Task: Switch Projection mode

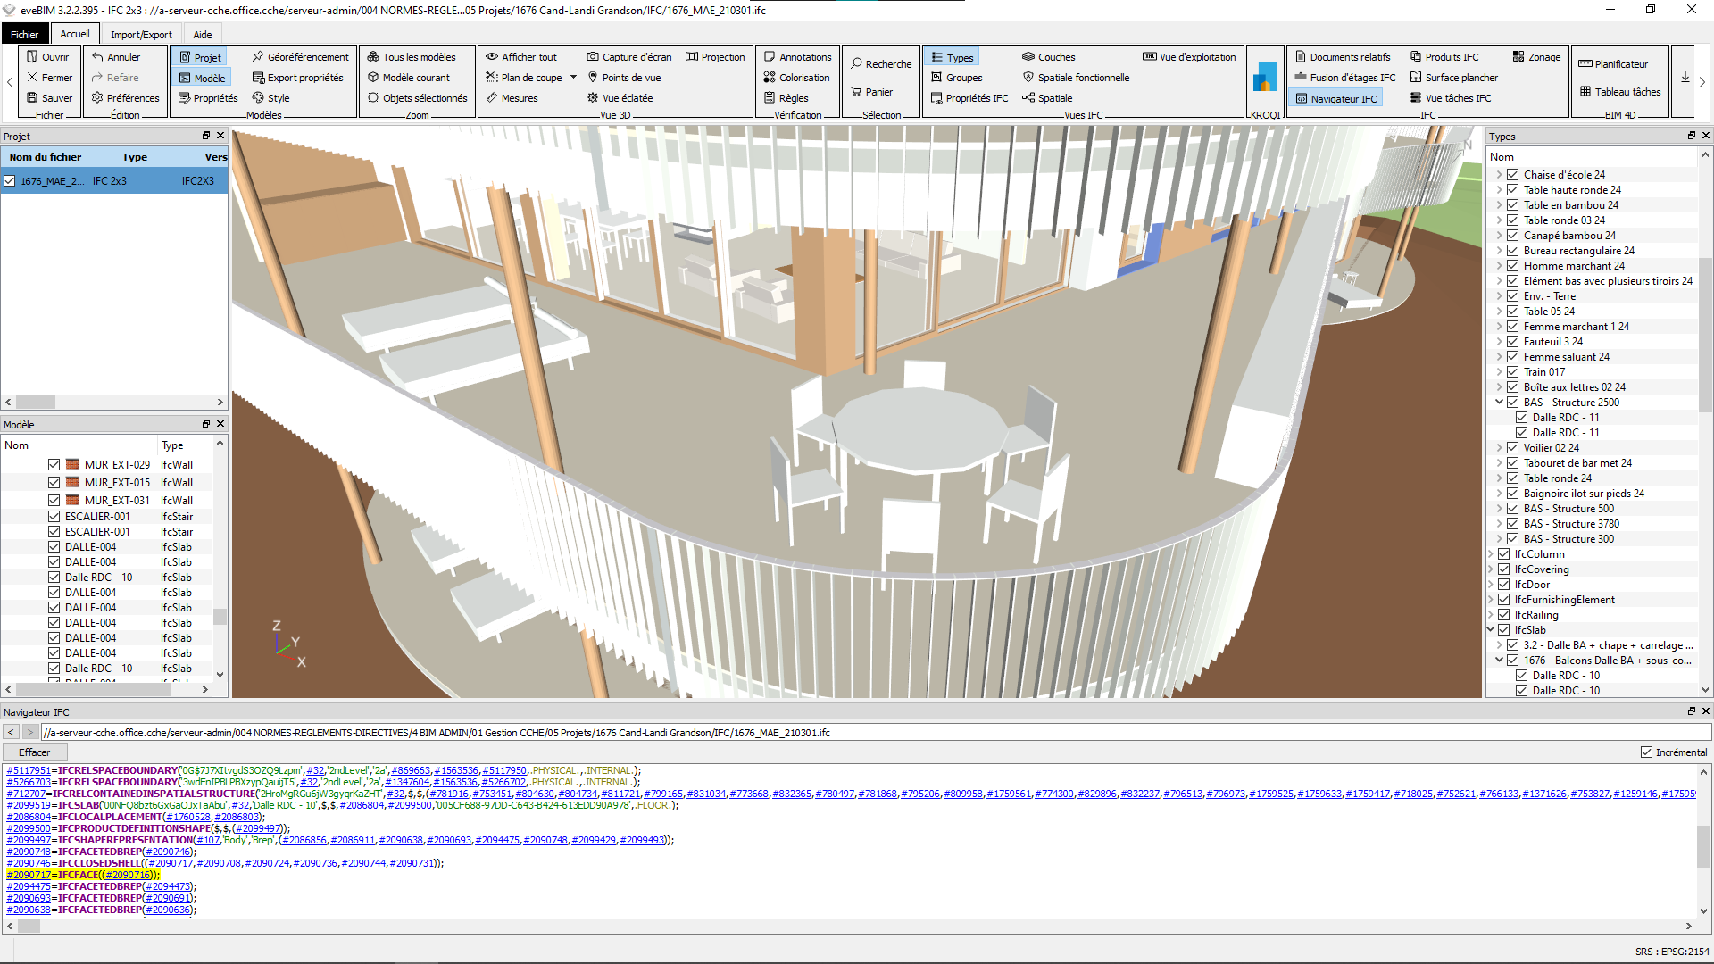Action: 714,57
